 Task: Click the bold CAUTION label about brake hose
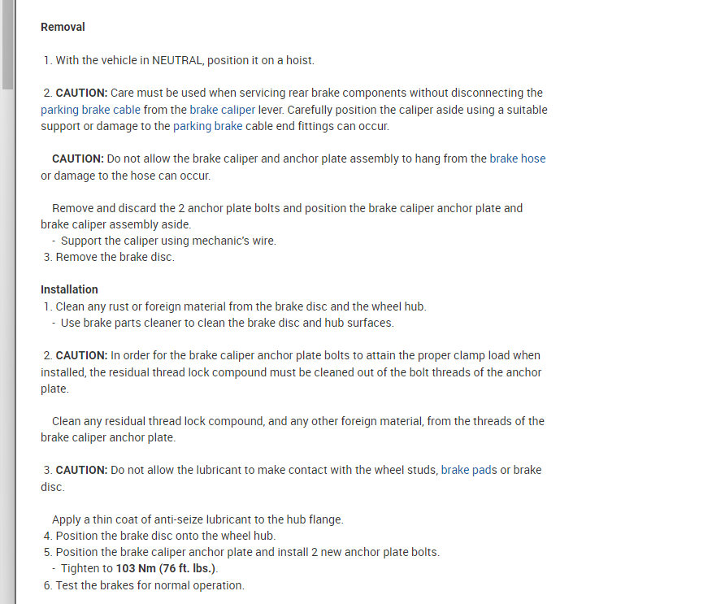coord(77,159)
